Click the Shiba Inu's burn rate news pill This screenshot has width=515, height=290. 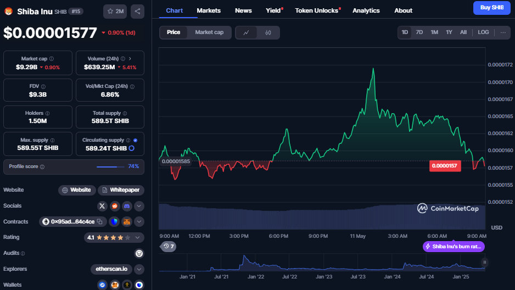pos(454,247)
